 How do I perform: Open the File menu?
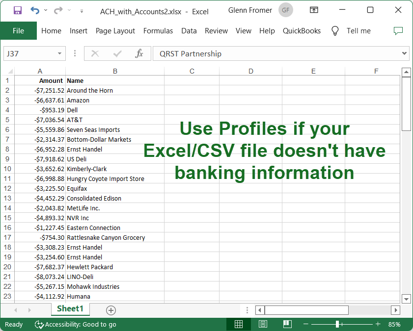(x=18, y=31)
